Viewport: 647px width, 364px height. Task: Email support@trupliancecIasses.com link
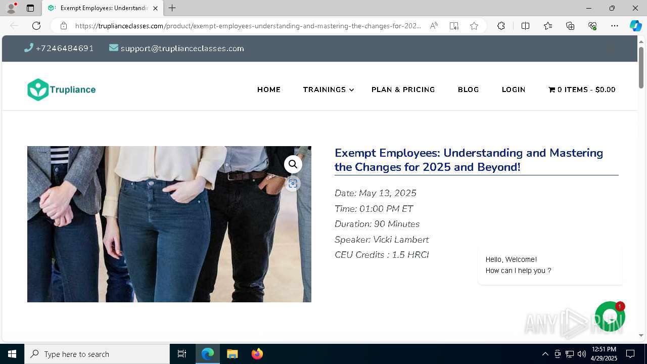coord(182,49)
